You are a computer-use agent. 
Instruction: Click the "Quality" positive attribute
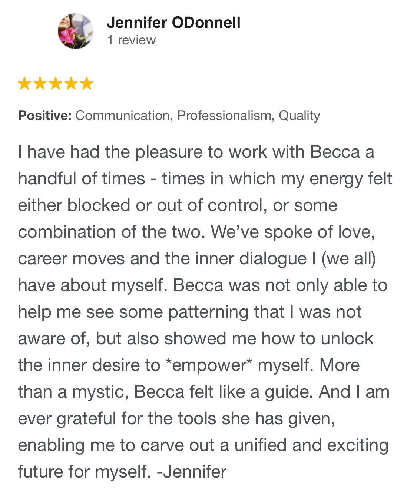tap(299, 116)
